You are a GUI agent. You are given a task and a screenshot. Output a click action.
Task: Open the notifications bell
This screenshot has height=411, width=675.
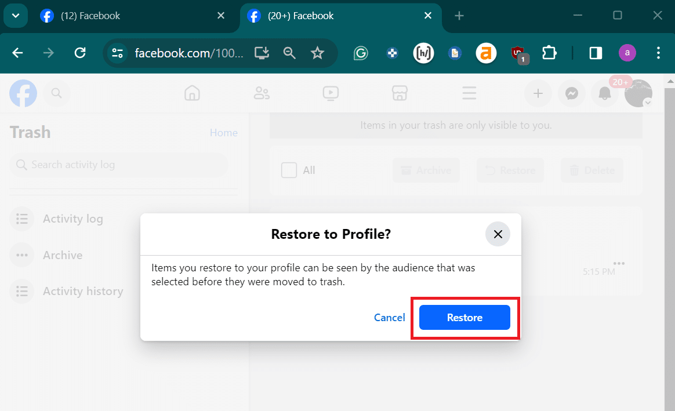pyautogui.click(x=604, y=93)
